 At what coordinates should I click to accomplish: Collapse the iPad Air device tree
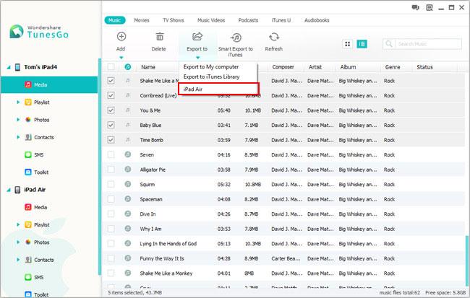[9, 190]
